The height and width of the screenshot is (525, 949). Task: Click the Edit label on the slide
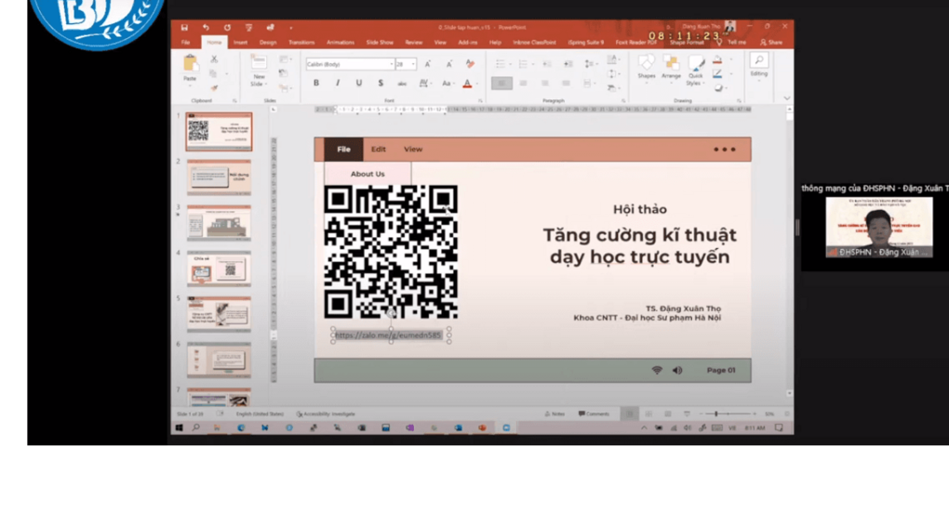pyautogui.click(x=379, y=150)
